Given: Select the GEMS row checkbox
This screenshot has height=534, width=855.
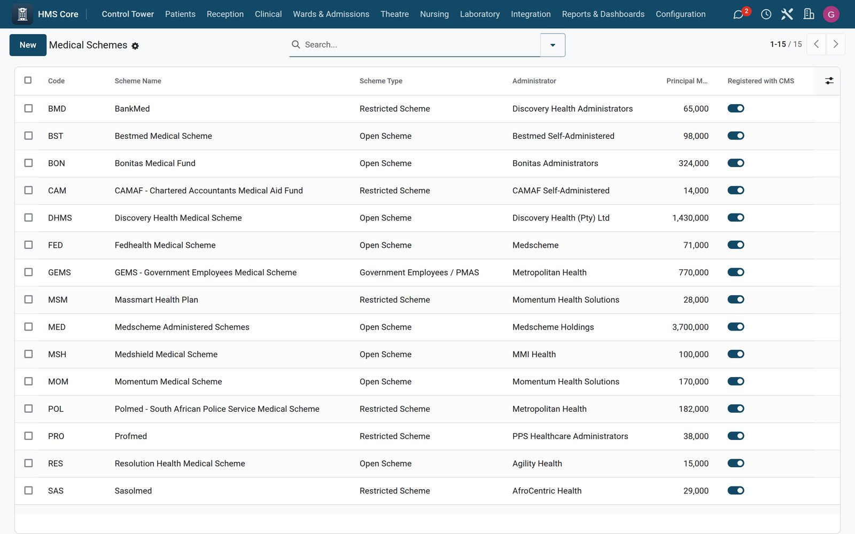Looking at the screenshot, I should click(28, 272).
